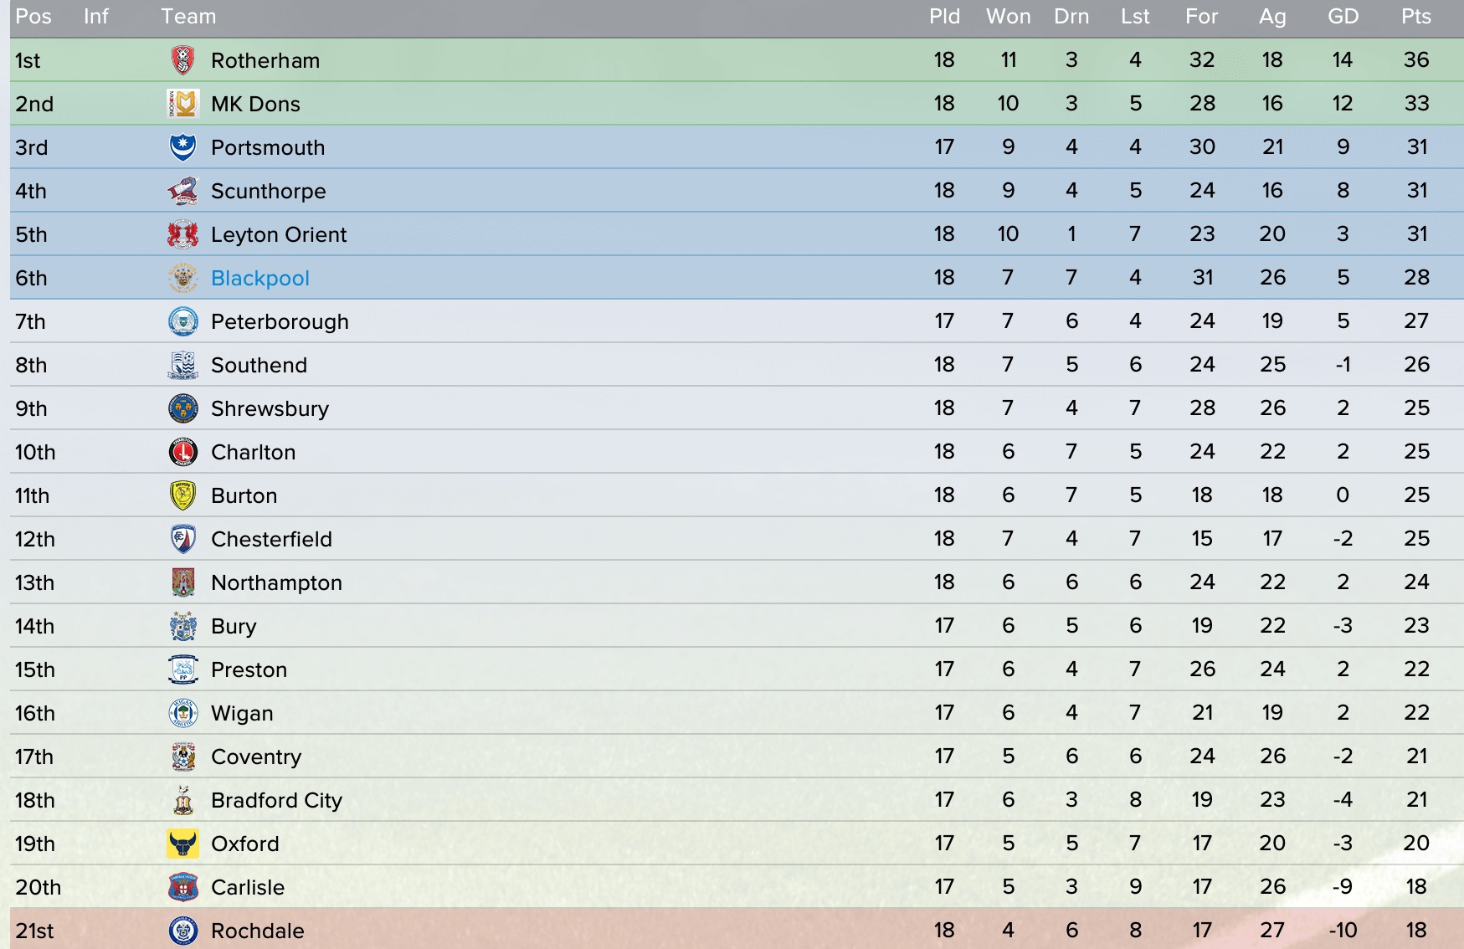Sort table by Pts column header
Viewport: 1464px width, 949px height.
click(x=1416, y=17)
